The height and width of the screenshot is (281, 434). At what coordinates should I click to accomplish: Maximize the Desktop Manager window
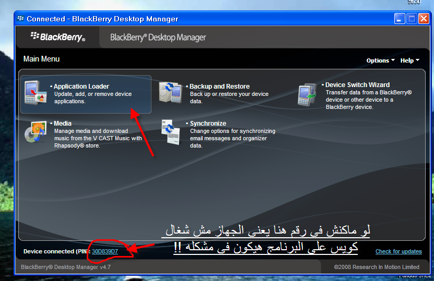(412, 19)
